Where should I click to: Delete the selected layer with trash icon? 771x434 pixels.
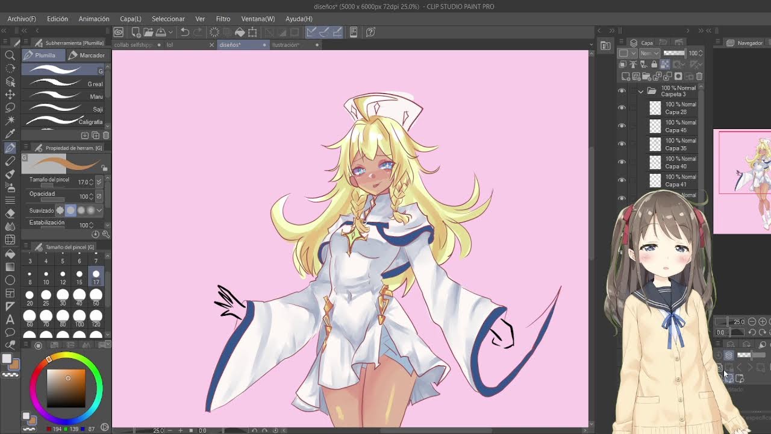(699, 77)
